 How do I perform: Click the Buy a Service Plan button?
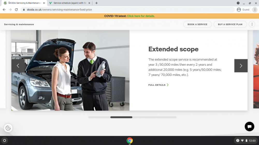[x=230, y=24]
